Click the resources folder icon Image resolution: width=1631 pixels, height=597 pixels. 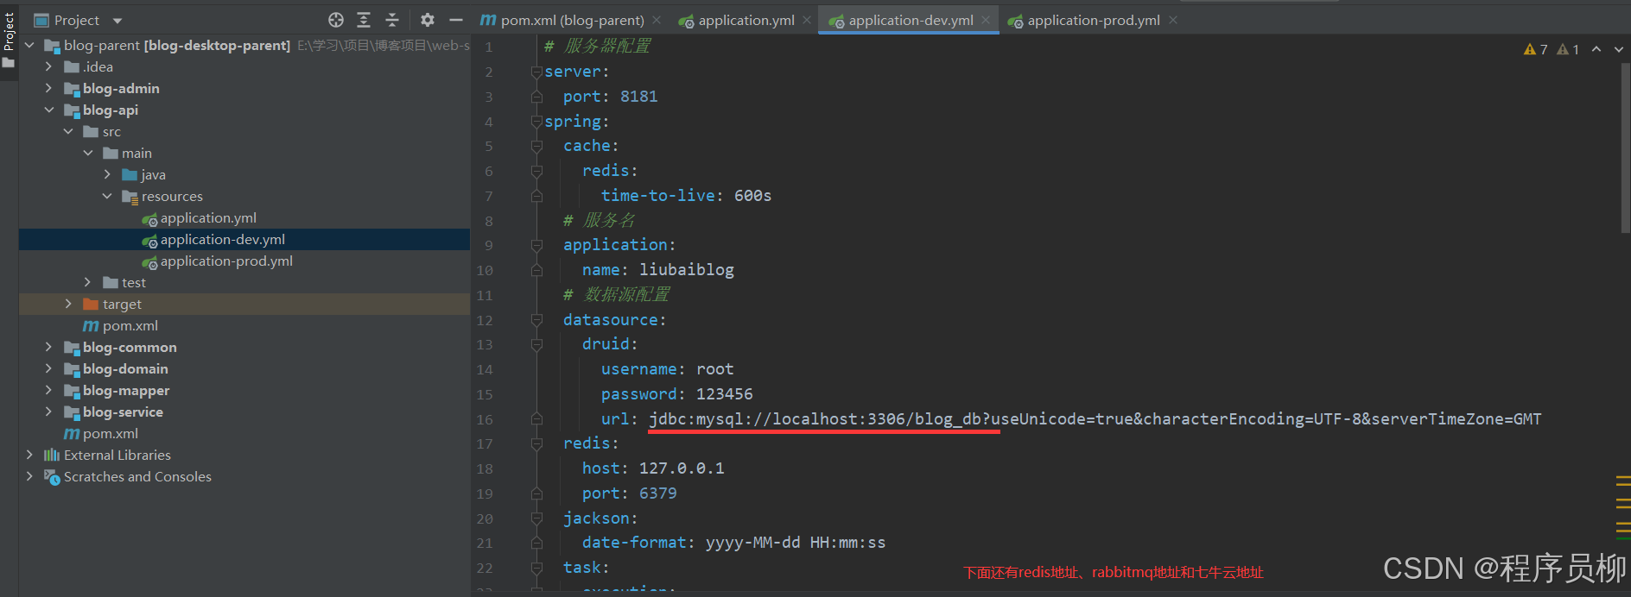[130, 197]
